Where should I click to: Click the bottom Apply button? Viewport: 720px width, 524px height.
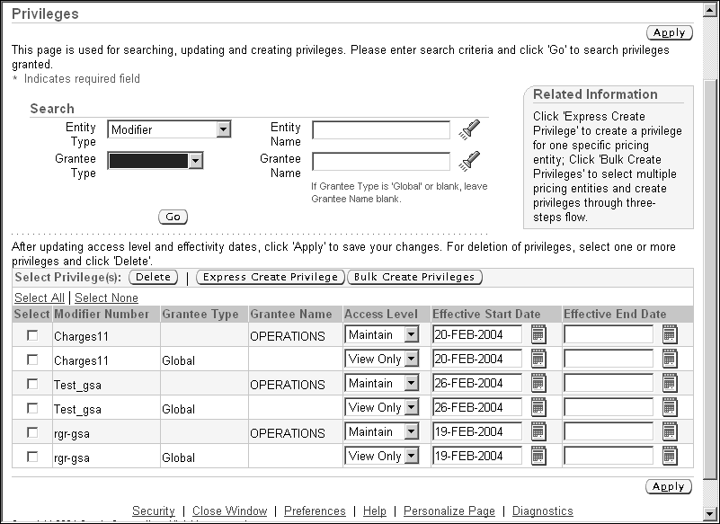pos(669,486)
